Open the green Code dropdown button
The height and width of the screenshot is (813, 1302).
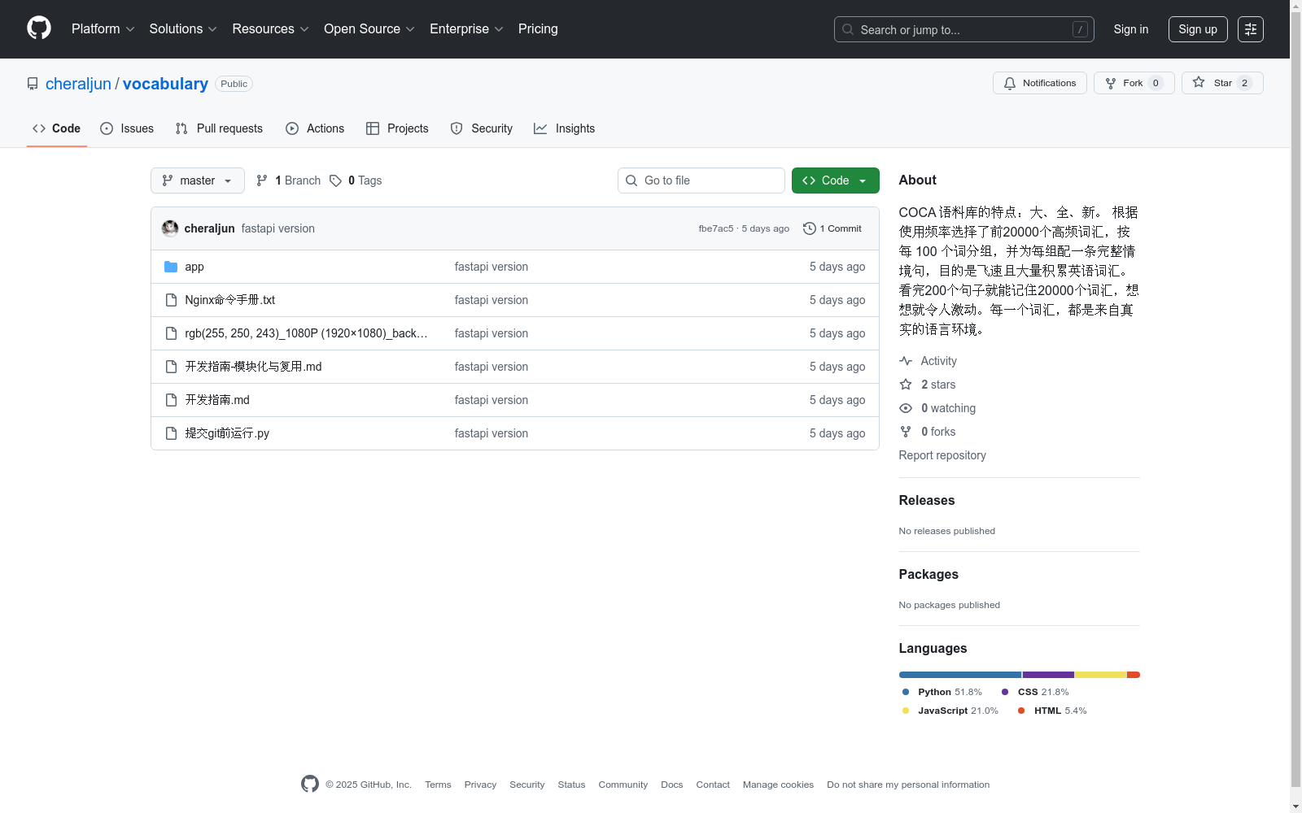(835, 180)
